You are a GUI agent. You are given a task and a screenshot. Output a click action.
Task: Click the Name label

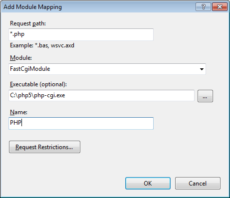click(x=18, y=112)
